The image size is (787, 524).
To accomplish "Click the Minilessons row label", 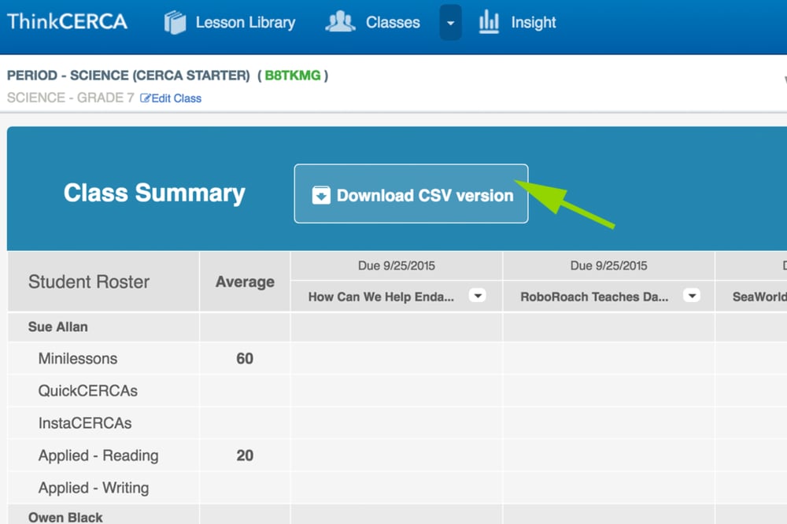I will [x=78, y=359].
